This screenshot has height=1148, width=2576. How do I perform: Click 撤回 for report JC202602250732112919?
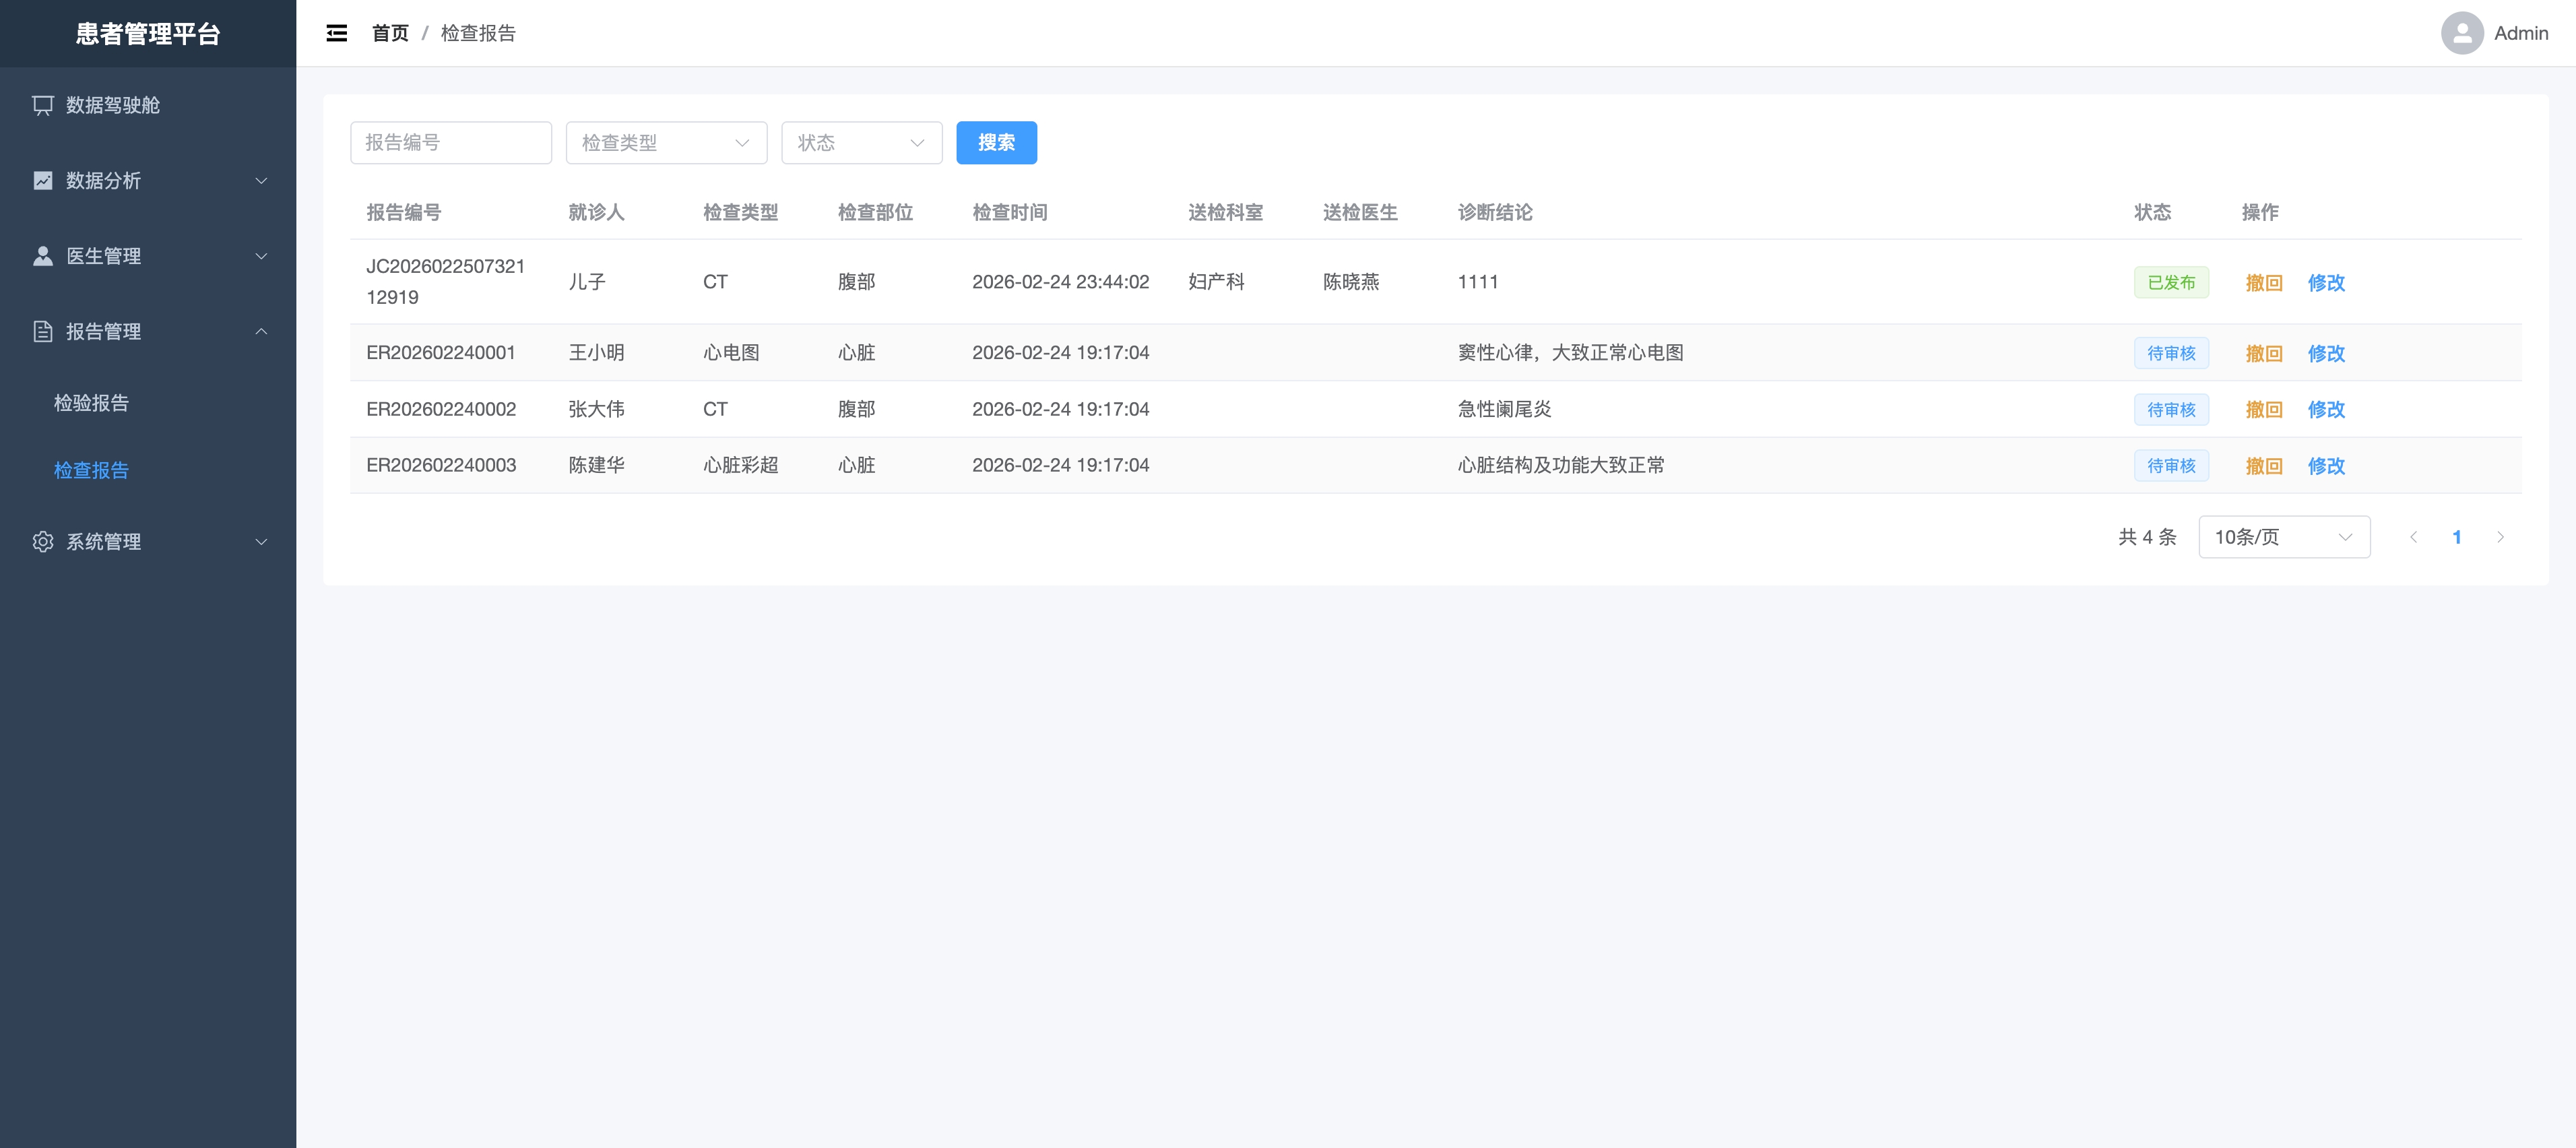(x=2263, y=283)
